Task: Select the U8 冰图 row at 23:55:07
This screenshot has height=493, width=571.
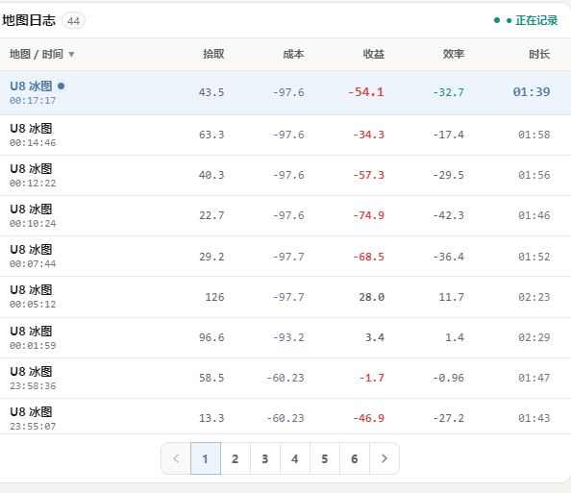Action: tap(285, 417)
